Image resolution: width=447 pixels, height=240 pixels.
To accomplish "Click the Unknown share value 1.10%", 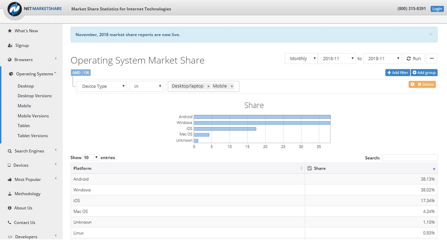I will click(x=429, y=222).
